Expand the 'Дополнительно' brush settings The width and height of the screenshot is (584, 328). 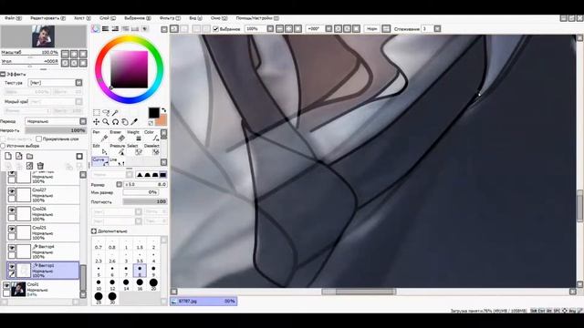tap(94, 231)
